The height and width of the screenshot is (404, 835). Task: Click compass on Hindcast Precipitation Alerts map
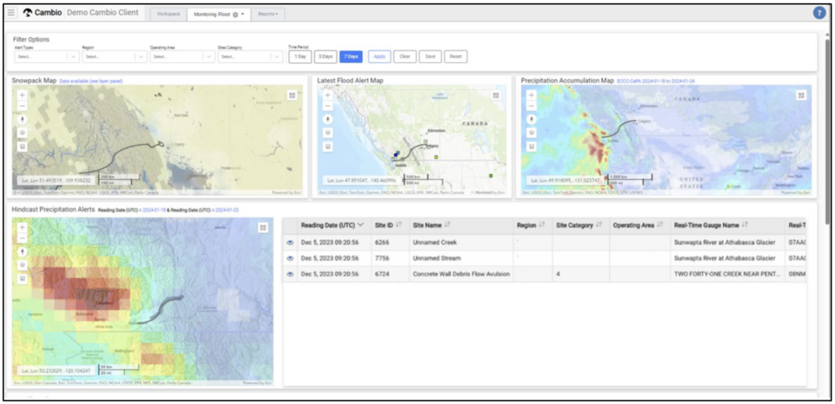click(22, 251)
